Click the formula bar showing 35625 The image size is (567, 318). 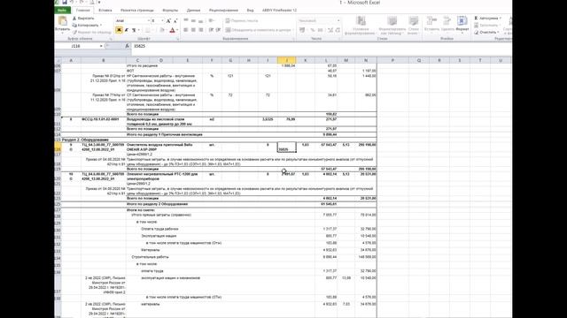[321, 46]
